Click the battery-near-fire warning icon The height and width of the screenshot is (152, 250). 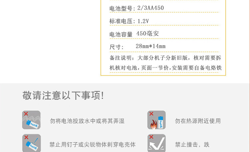pyautogui.click(x=156, y=120)
